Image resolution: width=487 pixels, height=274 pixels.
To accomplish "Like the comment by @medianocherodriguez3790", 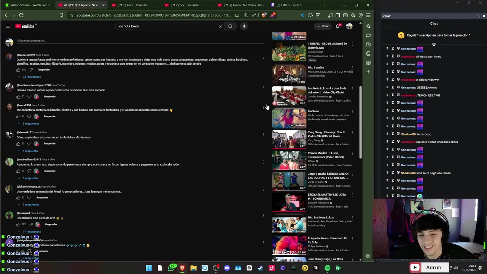I will coord(18,97).
